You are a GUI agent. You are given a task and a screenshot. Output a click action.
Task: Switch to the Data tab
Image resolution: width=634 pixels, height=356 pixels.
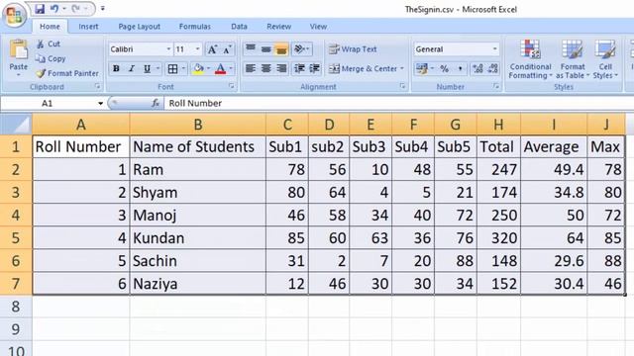(x=239, y=27)
